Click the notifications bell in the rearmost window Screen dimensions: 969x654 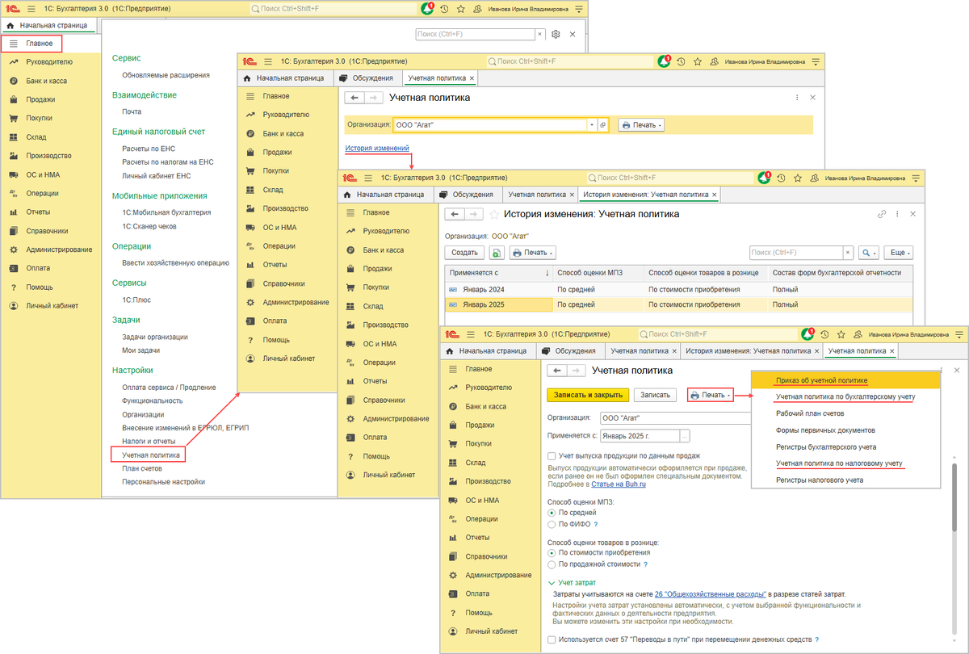pos(426,9)
